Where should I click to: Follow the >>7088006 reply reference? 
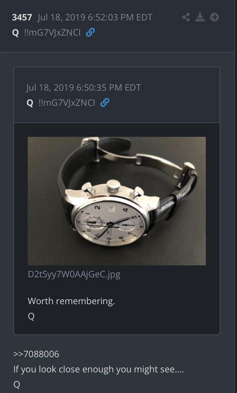[x=36, y=354]
